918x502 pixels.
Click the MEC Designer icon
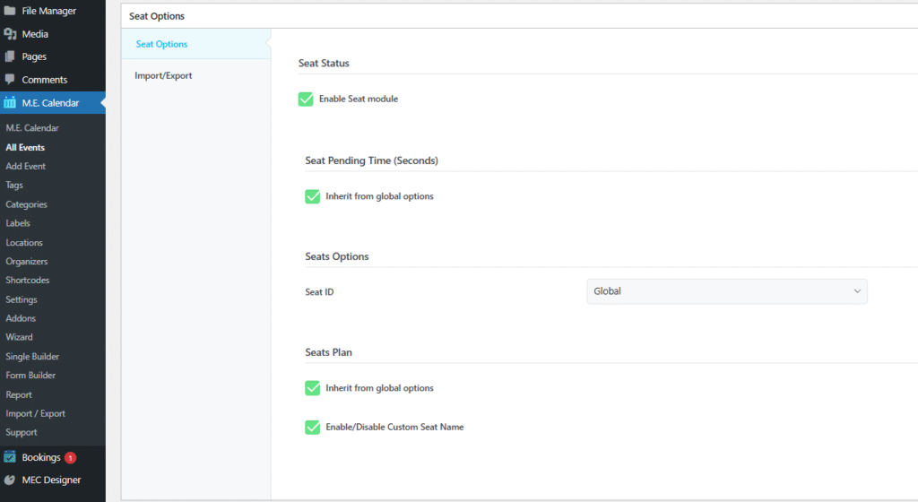(x=10, y=480)
